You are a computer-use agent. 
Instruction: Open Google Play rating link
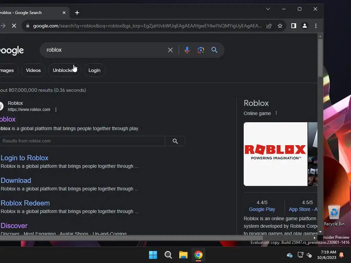[262, 209]
